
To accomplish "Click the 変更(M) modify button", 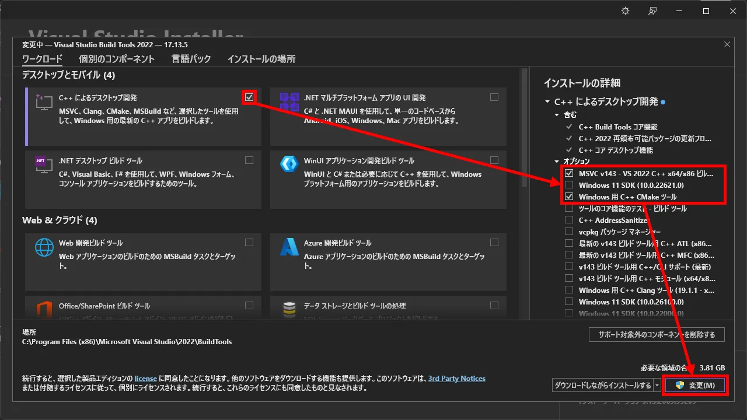I will point(696,385).
